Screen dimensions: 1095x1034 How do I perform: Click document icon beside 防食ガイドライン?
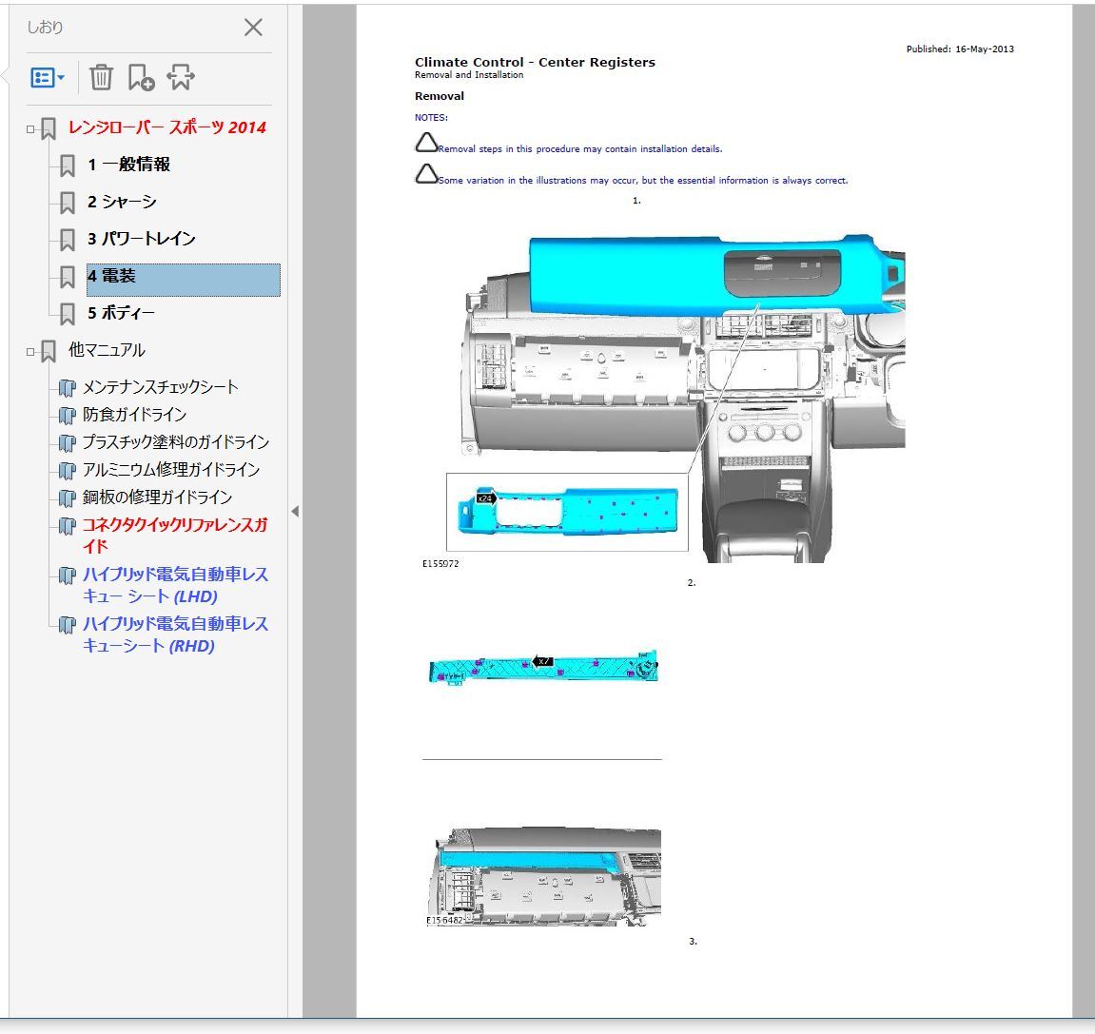(x=67, y=416)
